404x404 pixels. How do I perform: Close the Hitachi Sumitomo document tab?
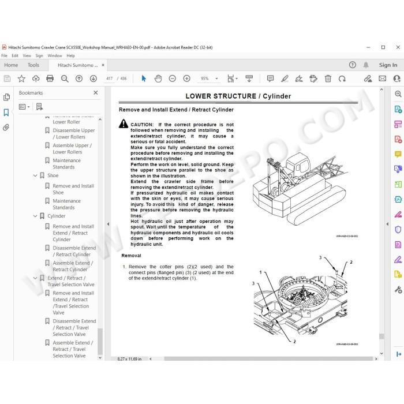click(x=103, y=65)
